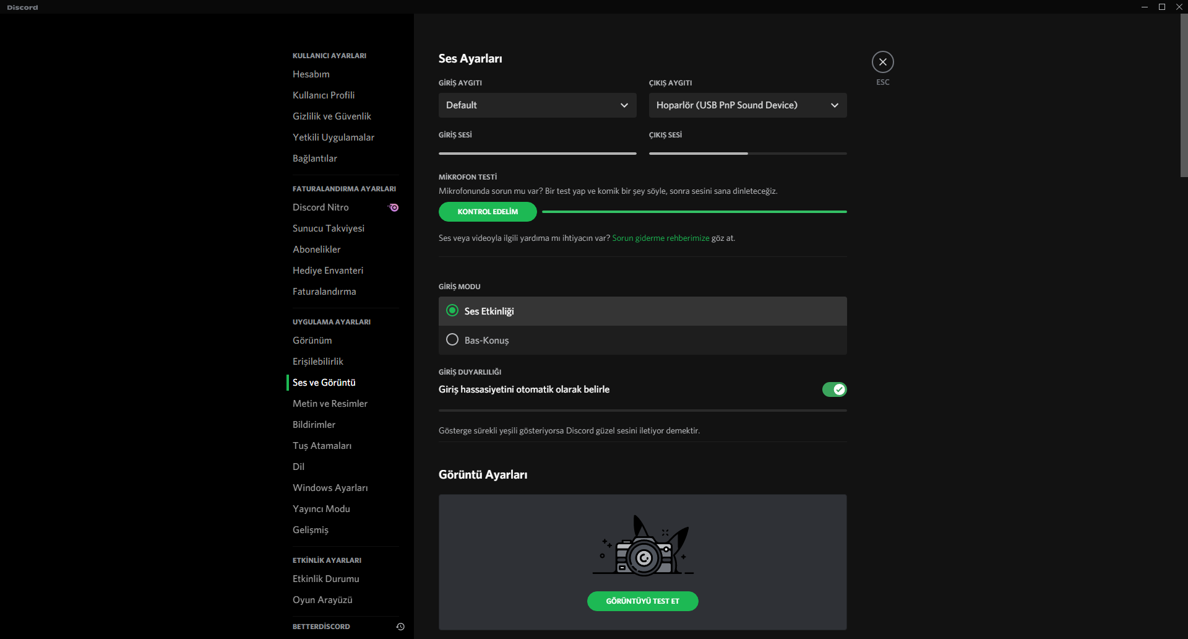Expand the Çıkış Aygıtı device dropdown
This screenshot has width=1188, height=639.
click(x=747, y=105)
